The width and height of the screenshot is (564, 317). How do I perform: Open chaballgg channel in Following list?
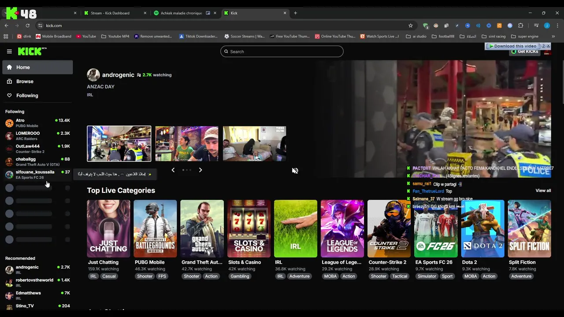(37, 162)
